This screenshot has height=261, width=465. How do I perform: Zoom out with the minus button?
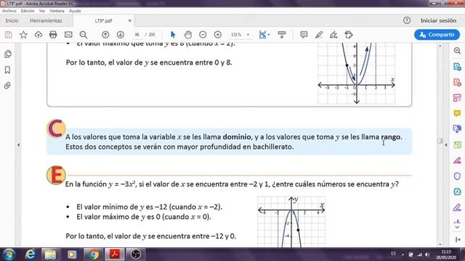203,35
